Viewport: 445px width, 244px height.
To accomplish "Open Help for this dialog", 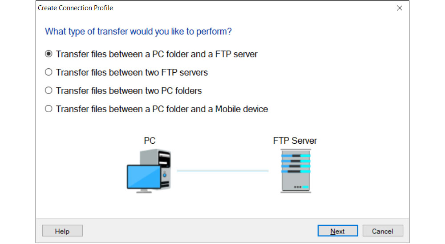I will click(62, 231).
